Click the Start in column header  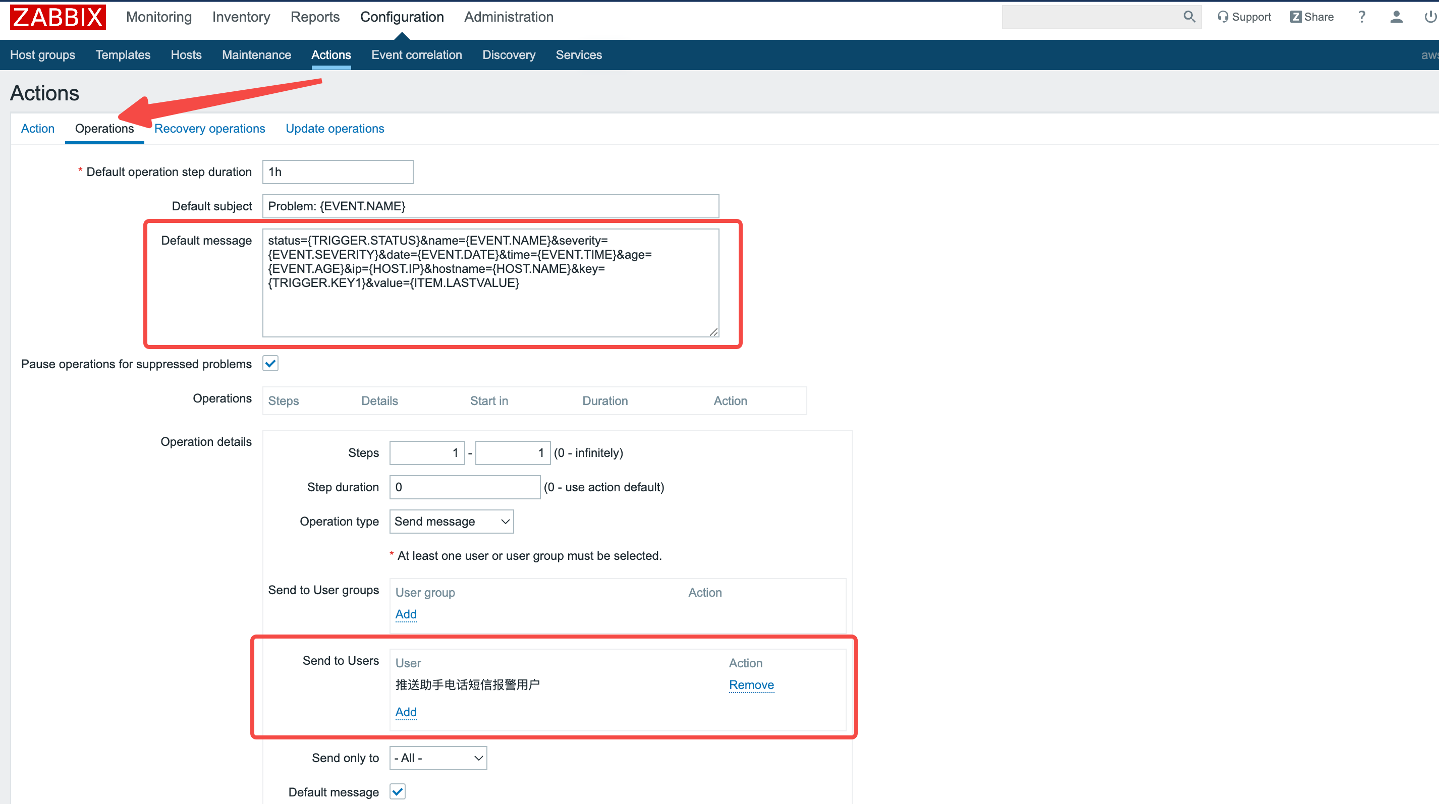click(x=489, y=401)
